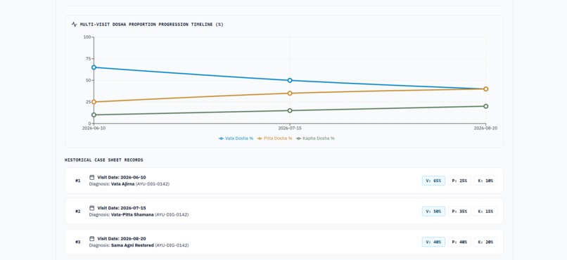Click the 2026-06-10 x-axis label
567x260 pixels.
(94, 128)
